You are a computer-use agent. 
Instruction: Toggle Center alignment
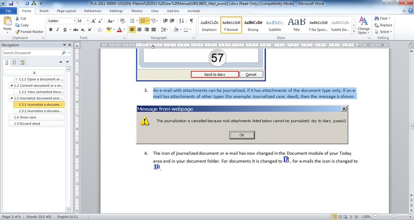point(139,30)
